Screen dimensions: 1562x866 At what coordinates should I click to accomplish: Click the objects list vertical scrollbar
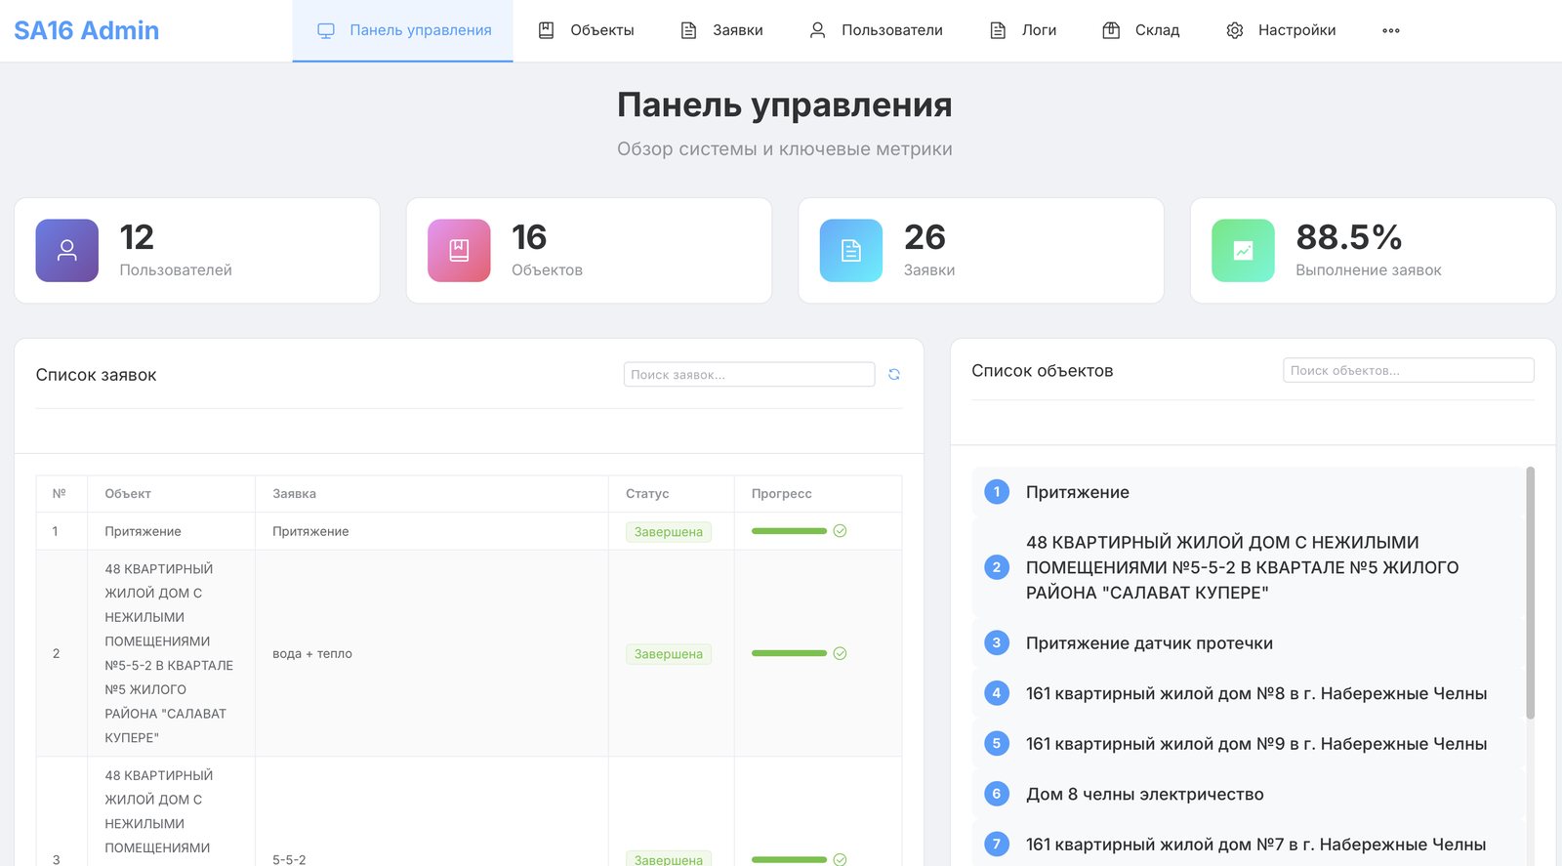(1530, 593)
